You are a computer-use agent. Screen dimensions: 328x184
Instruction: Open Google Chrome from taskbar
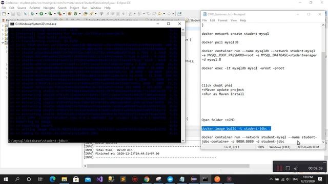pos(147,179)
